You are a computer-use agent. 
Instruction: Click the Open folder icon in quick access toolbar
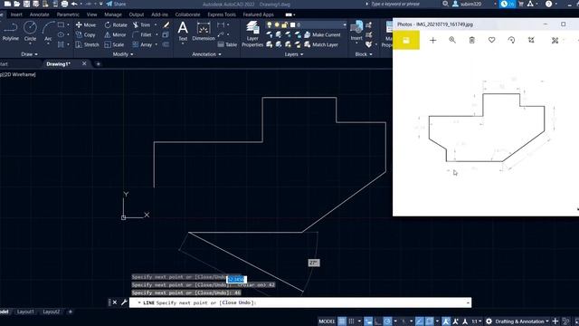16,4
